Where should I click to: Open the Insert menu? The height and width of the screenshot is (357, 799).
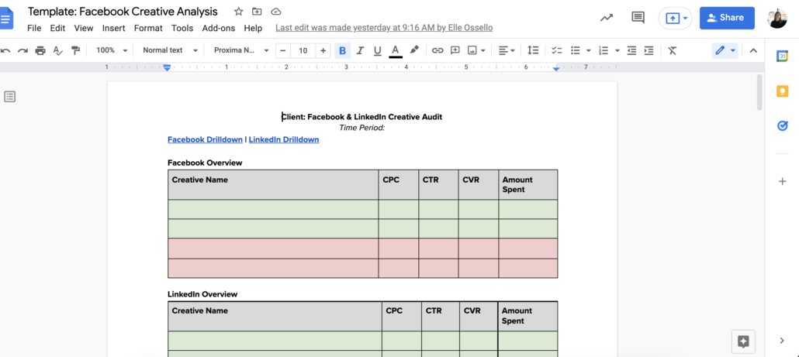[113, 28]
